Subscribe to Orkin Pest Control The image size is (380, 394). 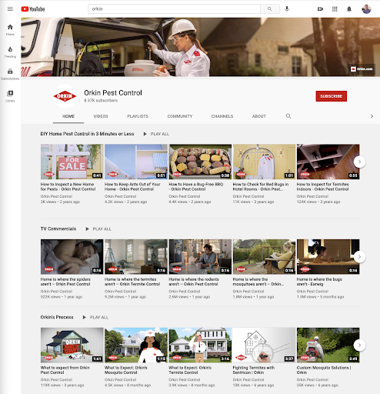[x=332, y=96]
